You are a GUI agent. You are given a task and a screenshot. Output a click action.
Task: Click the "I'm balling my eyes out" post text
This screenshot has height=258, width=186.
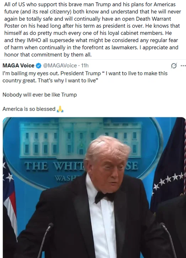(85, 77)
